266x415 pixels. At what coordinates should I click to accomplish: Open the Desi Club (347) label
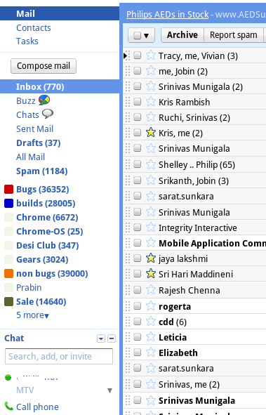pyautogui.click(x=48, y=245)
